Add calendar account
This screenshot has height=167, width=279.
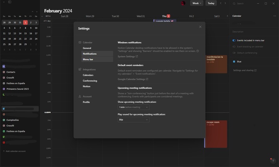[x=15, y=151]
